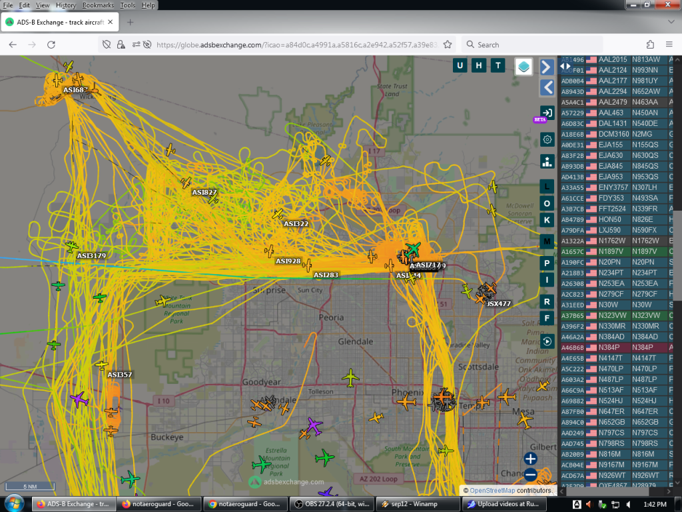Open the History menu
The height and width of the screenshot is (512, 682).
[x=66, y=5]
